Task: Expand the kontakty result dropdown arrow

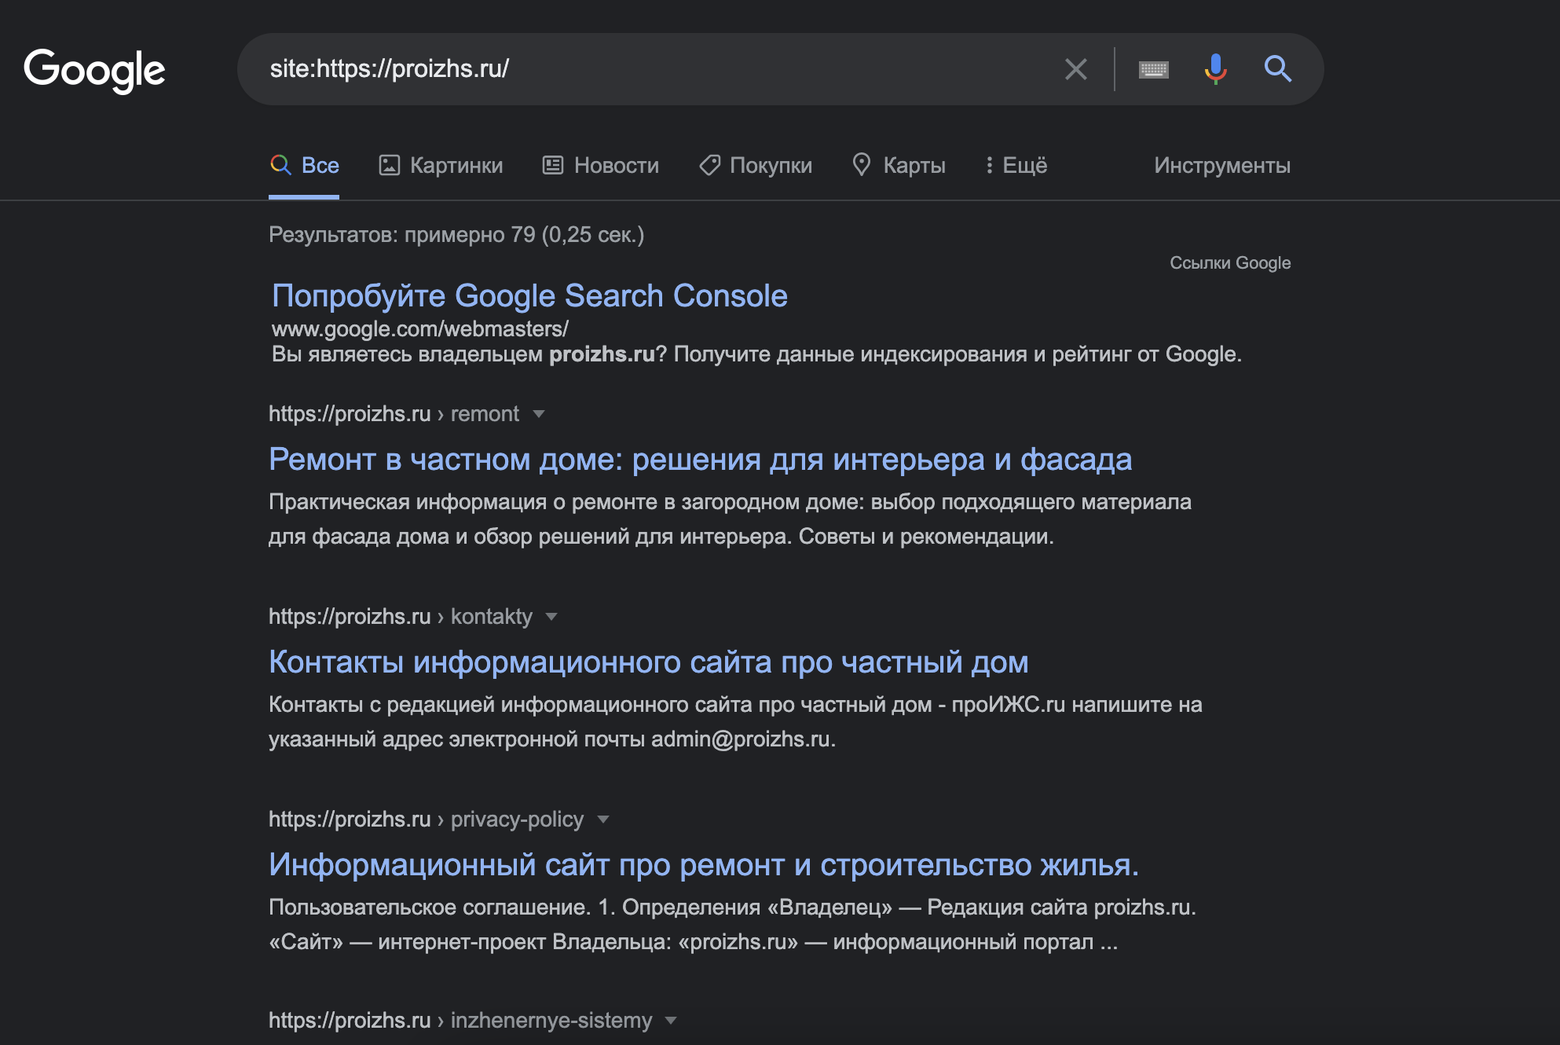Action: click(551, 617)
